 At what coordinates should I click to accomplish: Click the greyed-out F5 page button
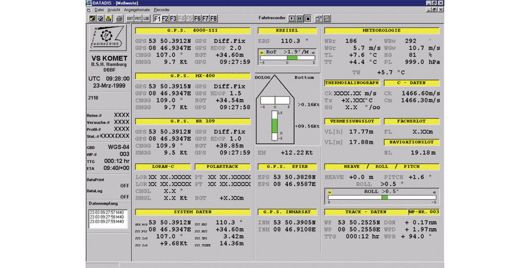pos(189,19)
